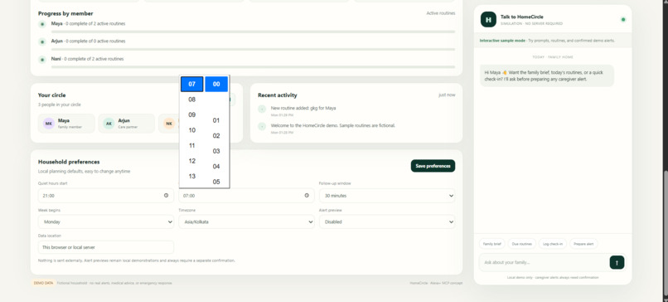Open the Timezone dropdown
668x302 pixels.
point(246,222)
